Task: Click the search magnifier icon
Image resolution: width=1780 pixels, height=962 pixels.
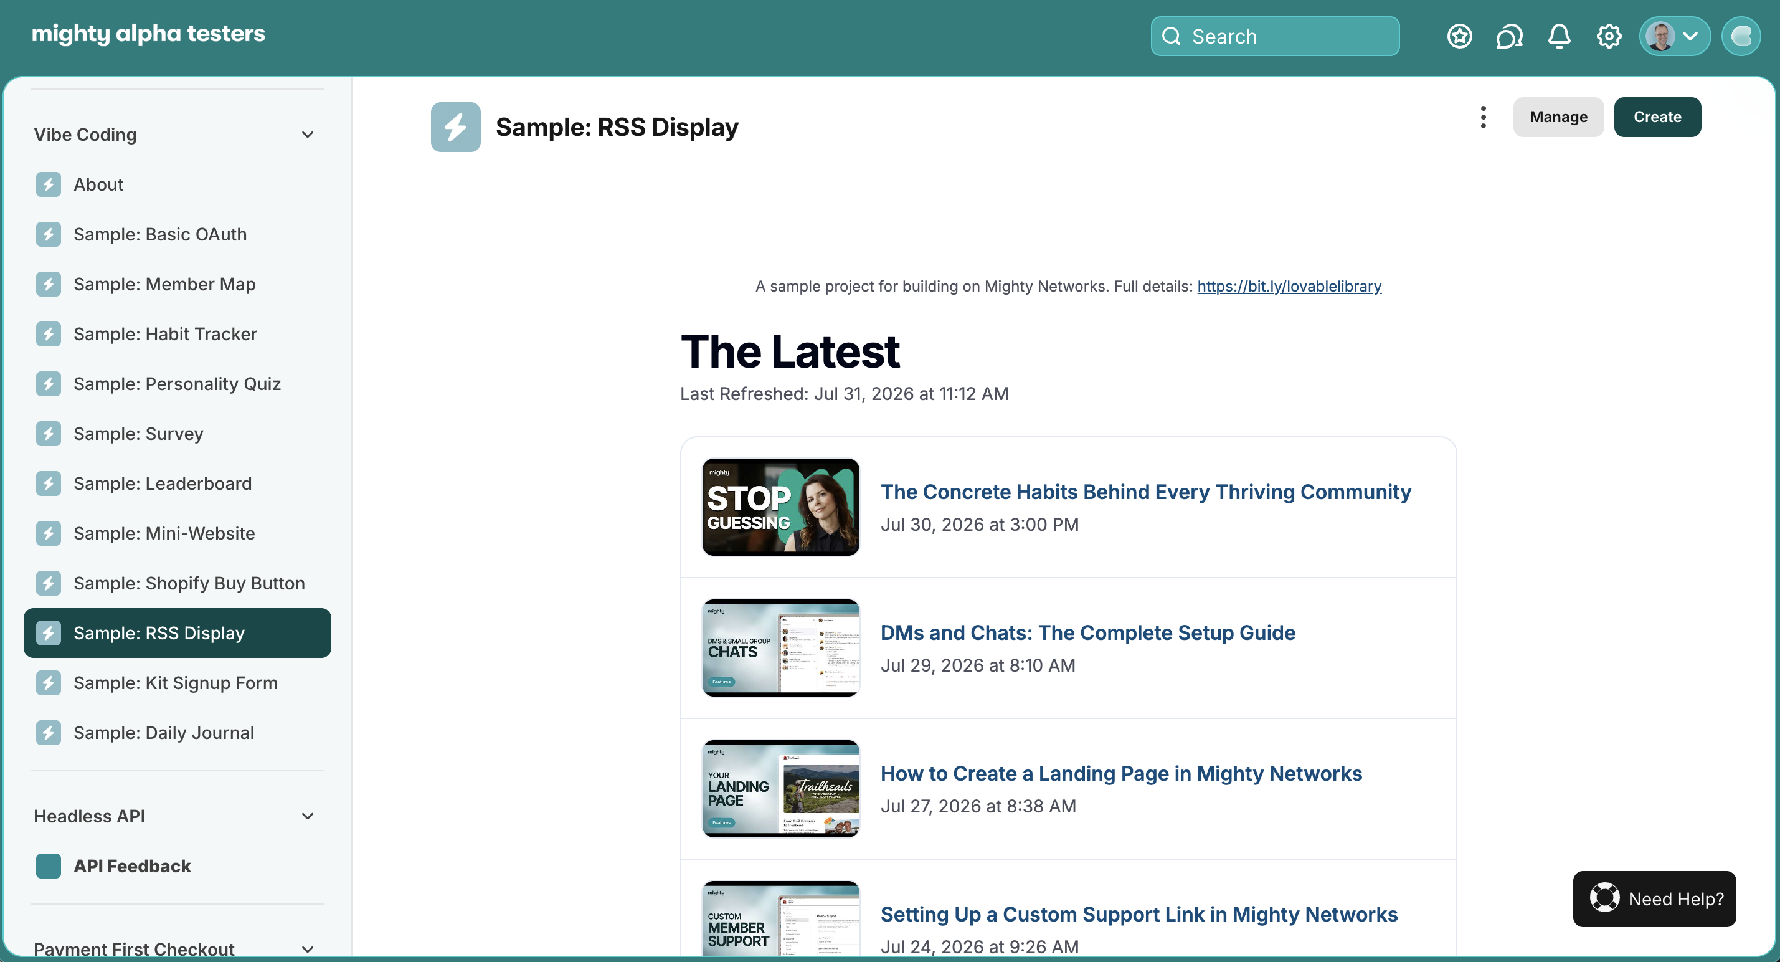Action: [x=1172, y=36]
